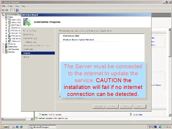Collapse the Roles tree node
Viewport: 172px width, 129px height.
pyautogui.click(x=3, y=17)
